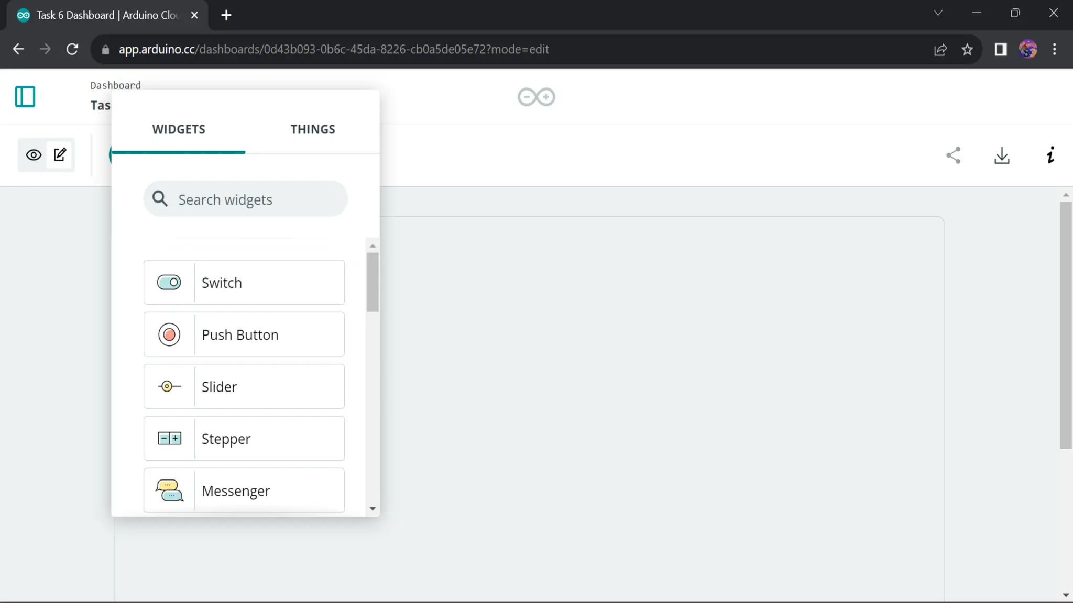Select the edit mode pencil icon
Screen dimensions: 1073x603
[x=60, y=155]
